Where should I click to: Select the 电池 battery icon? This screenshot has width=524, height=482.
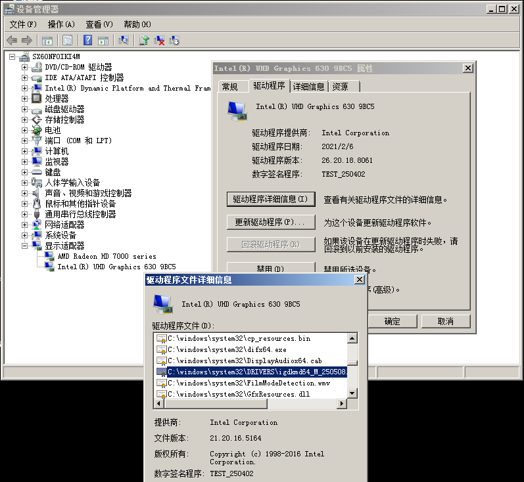coord(37,130)
